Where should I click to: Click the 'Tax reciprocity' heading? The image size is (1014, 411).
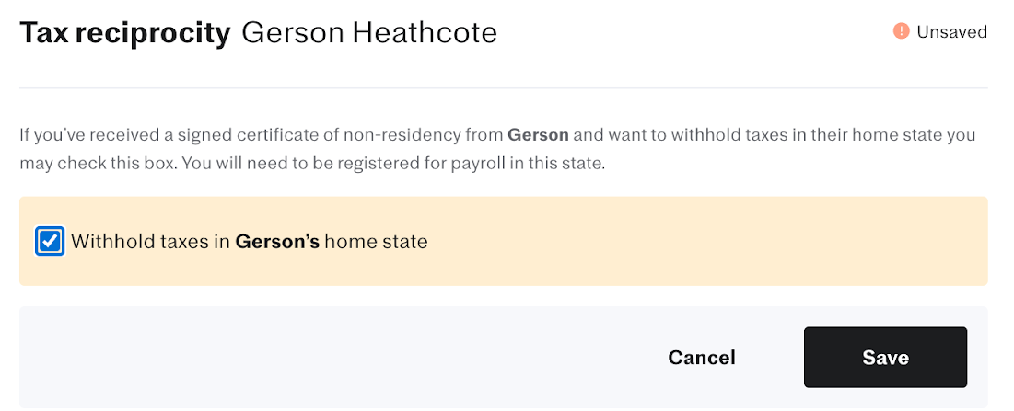(124, 33)
